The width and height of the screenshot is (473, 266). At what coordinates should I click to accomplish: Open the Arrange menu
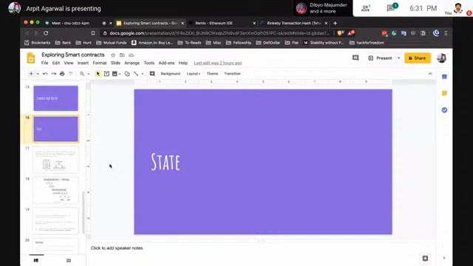(132, 63)
